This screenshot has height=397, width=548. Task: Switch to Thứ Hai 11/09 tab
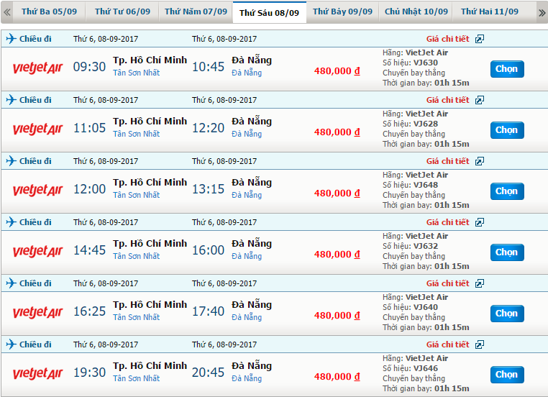[x=489, y=12]
